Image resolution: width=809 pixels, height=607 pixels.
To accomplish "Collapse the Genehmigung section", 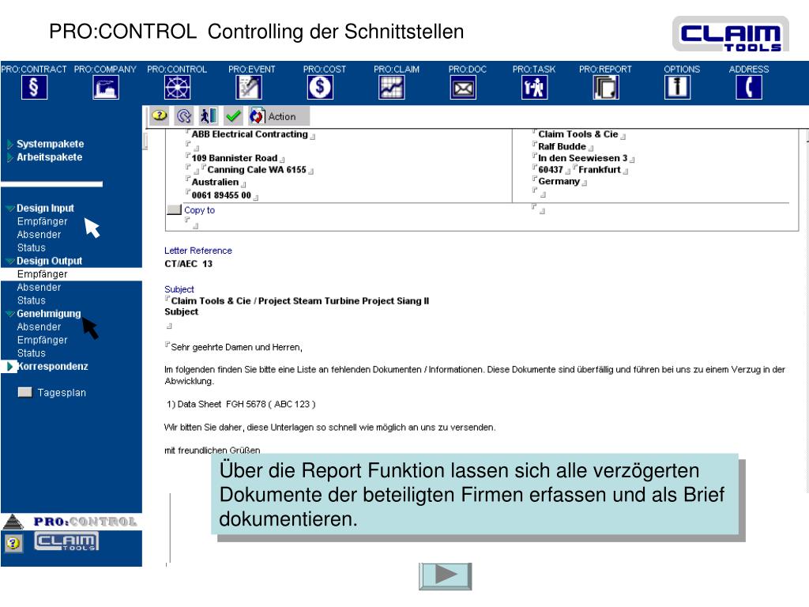I will pyautogui.click(x=10, y=314).
